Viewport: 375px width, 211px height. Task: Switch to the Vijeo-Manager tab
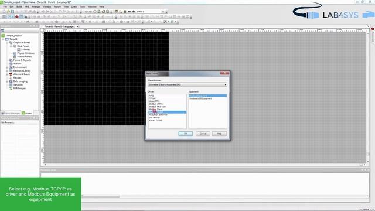(x=11, y=113)
